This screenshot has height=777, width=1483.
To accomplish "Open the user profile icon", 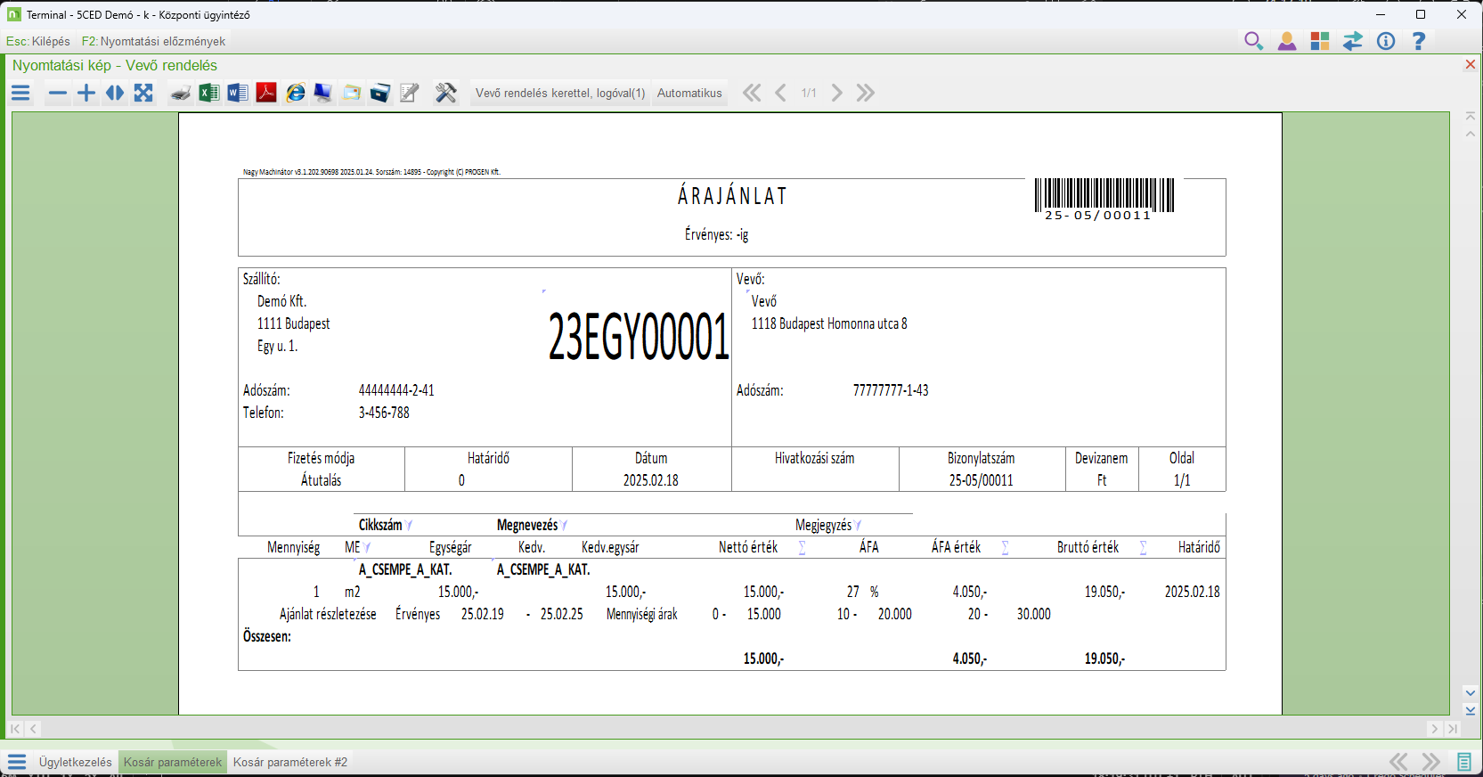I will pyautogui.click(x=1287, y=41).
